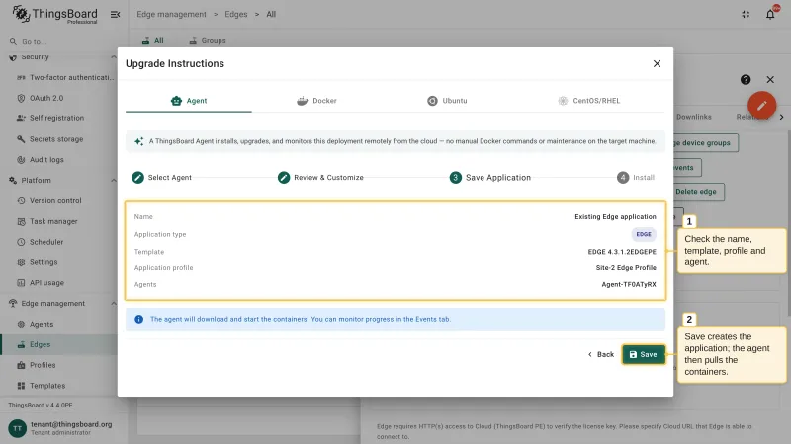Select the Install step

pyautogui.click(x=636, y=178)
